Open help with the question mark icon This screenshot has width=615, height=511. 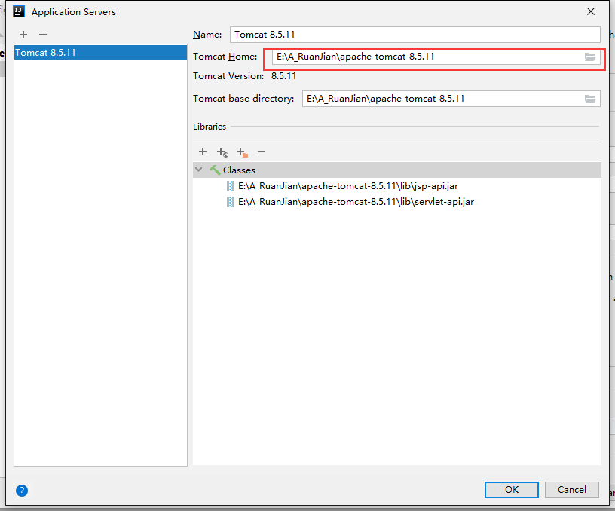point(22,490)
